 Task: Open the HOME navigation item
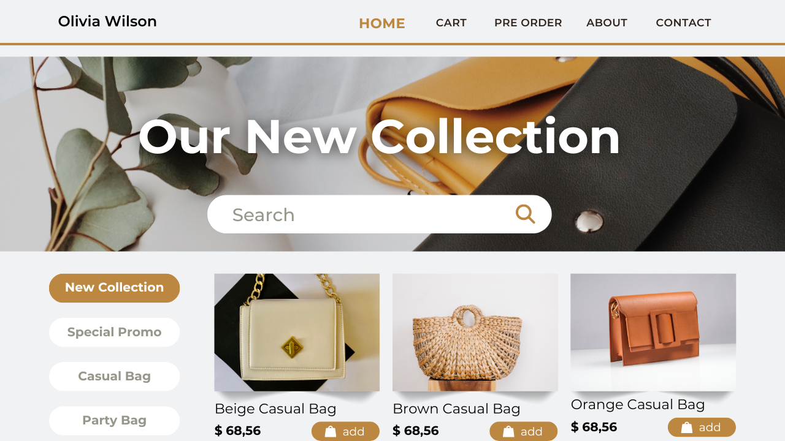point(381,23)
